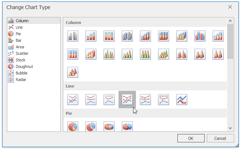Select the lone chart icon in third column row
Viewport: 241px width, 150px height.
pyautogui.click(x=73, y=72)
